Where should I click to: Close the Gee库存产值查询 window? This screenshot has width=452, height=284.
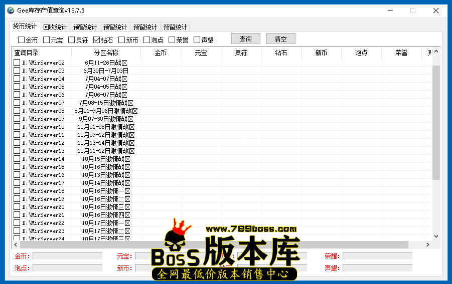click(x=436, y=11)
